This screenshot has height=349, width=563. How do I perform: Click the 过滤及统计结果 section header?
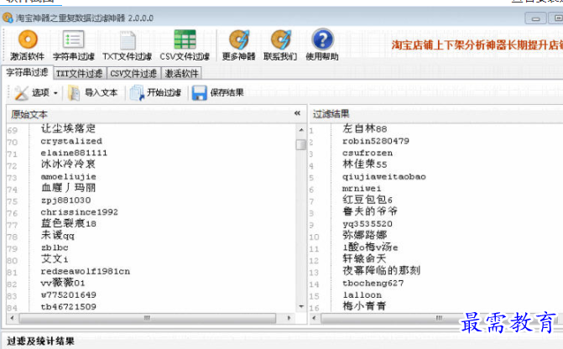[40, 341]
